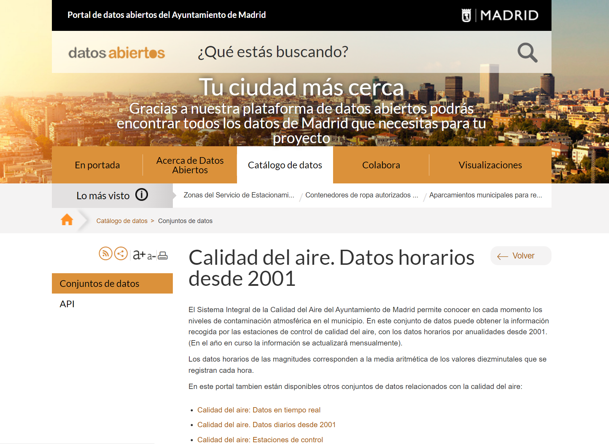Click the info icon beside Lo más visto
The image size is (609, 444).
tap(142, 195)
